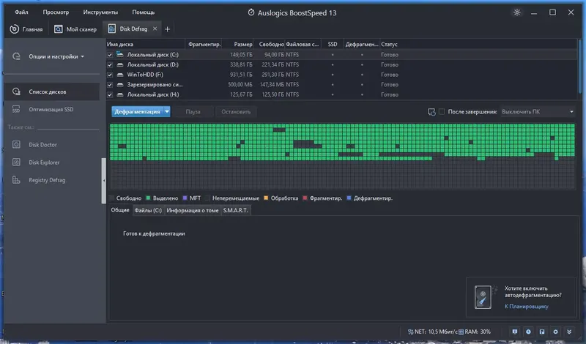
Task: Close the Disk Defrag tab
Action: [x=155, y=29]
